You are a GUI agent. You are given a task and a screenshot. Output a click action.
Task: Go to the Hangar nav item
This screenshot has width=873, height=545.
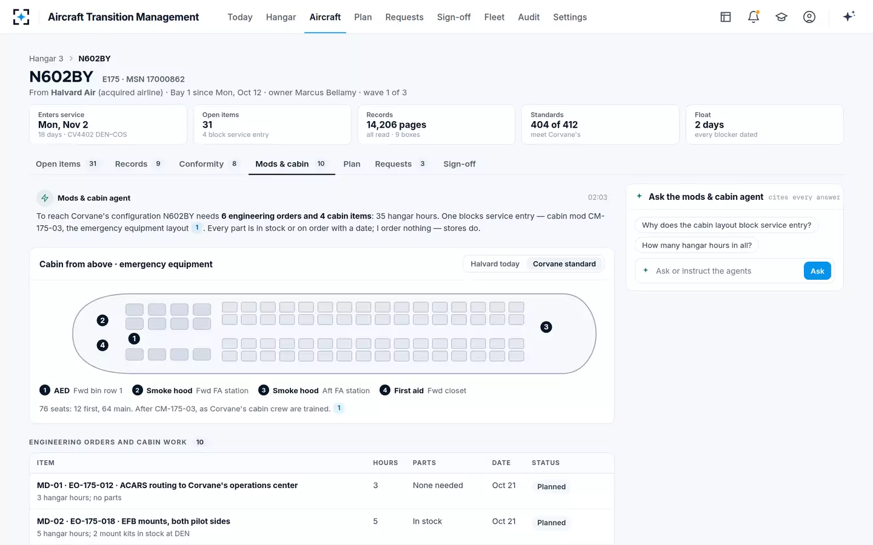[281, 17]
